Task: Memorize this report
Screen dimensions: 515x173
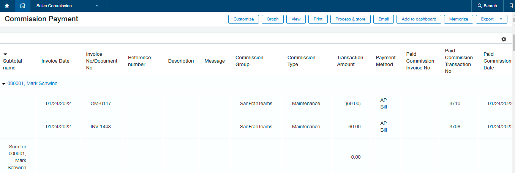Action: pos(458,19)
